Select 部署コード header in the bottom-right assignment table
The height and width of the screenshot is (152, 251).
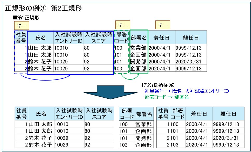(x=178, y=114)
